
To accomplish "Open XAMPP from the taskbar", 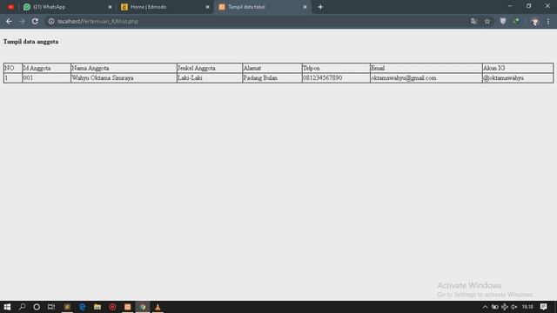I will coord(128,307).
